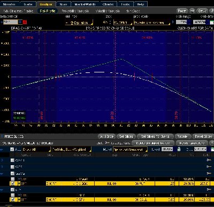
Task: Click wrench icon on third group row
Action: click(x=209, y=173)
